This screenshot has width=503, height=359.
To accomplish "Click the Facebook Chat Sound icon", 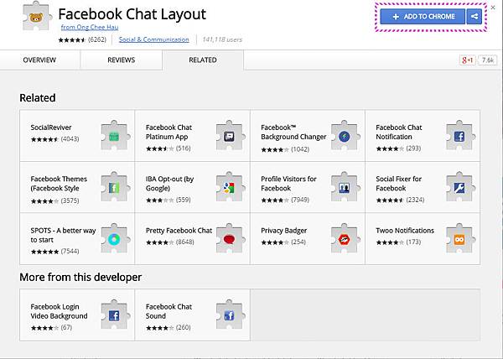I will click(x=231, y=315).
